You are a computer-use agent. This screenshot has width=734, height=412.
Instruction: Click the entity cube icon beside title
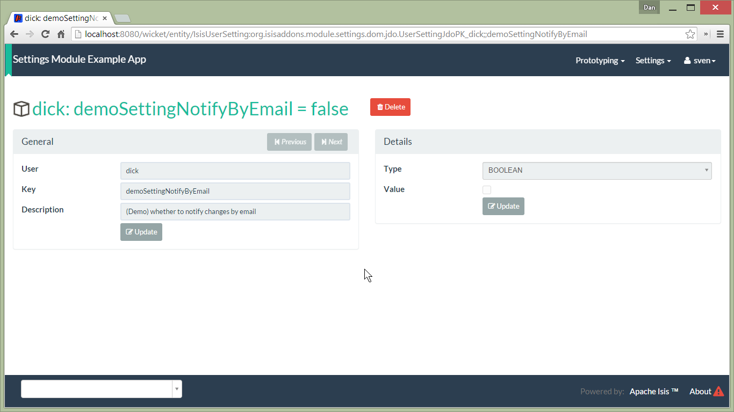pos(21,109)
